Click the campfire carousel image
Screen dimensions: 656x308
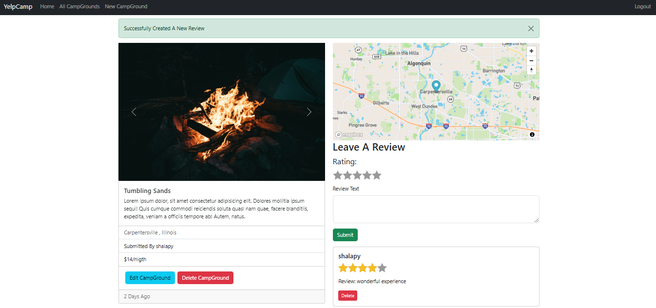[222, 112]
